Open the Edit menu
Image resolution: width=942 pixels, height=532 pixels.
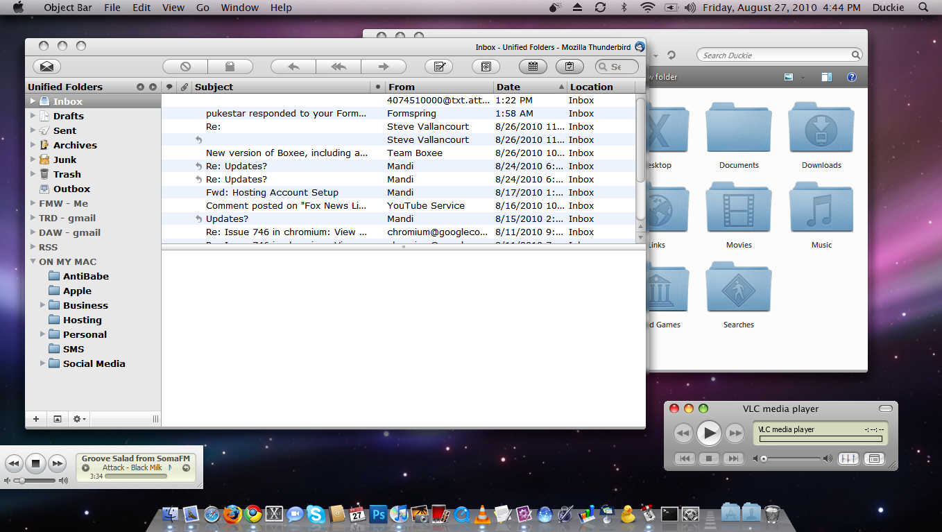pyautogui.click(x=142, y=8)
